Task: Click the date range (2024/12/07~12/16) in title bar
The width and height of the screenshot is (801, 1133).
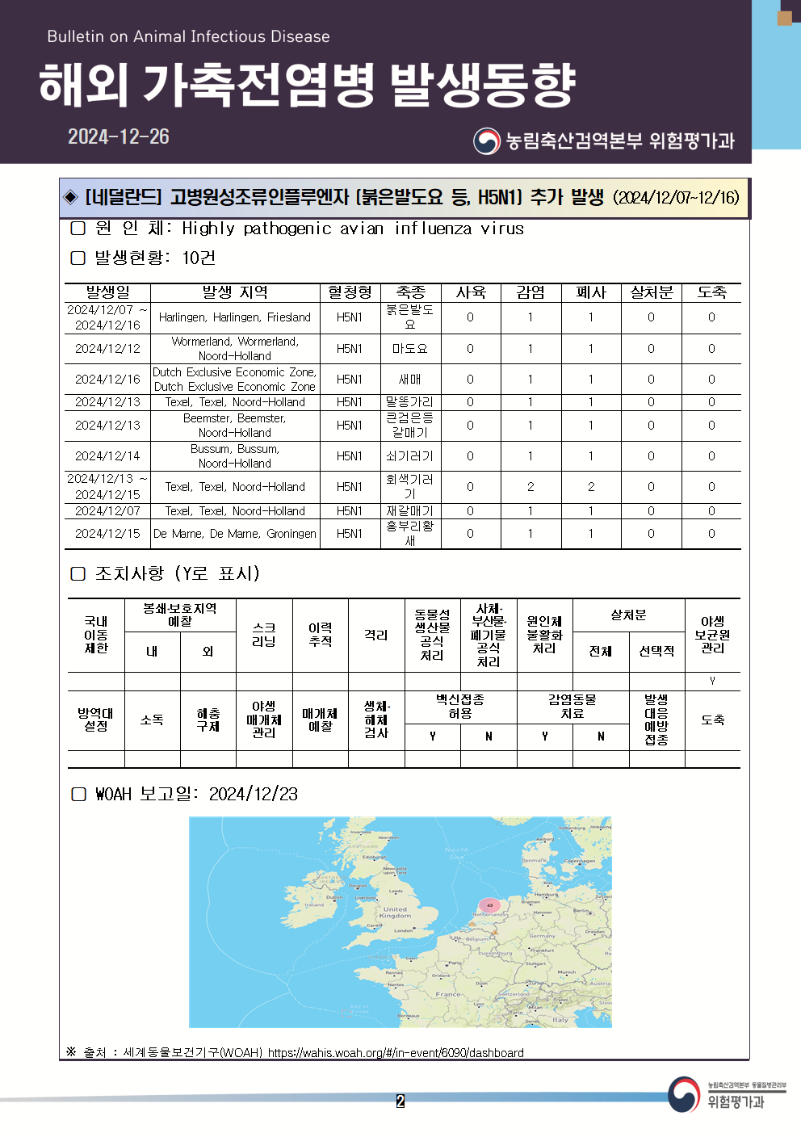Action: point(676,198)
